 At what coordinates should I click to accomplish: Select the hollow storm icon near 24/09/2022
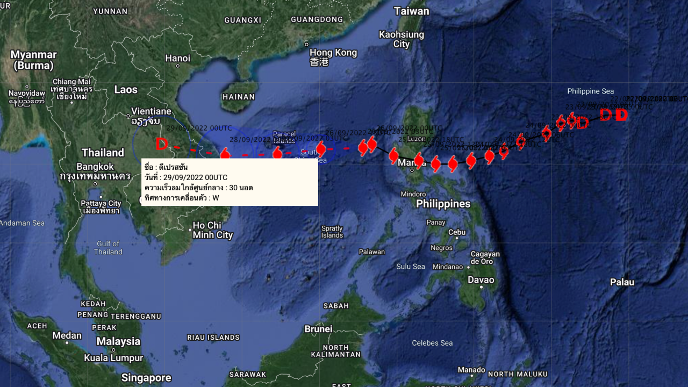click(520, 142)
